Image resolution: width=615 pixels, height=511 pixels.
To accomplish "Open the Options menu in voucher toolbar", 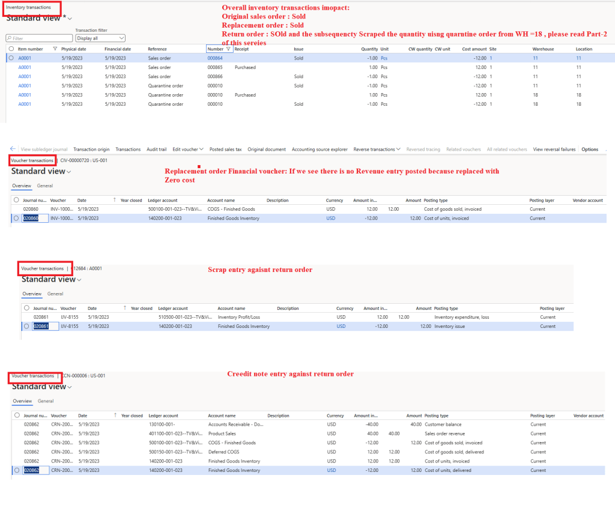I will click(x=590, y=149).
